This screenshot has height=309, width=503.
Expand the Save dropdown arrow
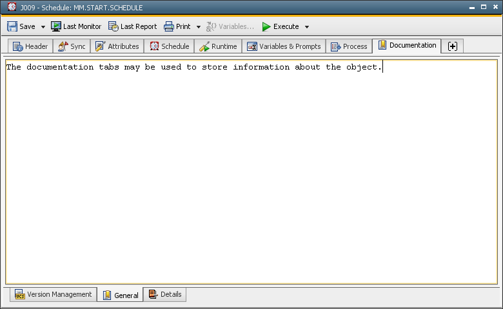pyautogui.click(x=43, y=27)
